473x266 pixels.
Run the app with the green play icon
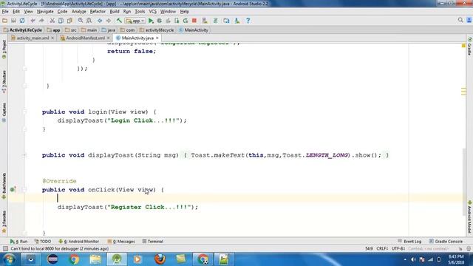[151, 21]
